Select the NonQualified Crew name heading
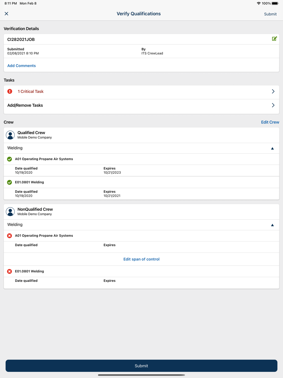This screenshot has width=283, height=378. (x=35, y=209)
